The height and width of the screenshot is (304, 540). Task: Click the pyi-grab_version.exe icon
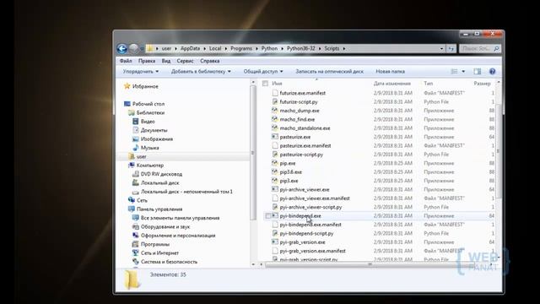point(274,242)
